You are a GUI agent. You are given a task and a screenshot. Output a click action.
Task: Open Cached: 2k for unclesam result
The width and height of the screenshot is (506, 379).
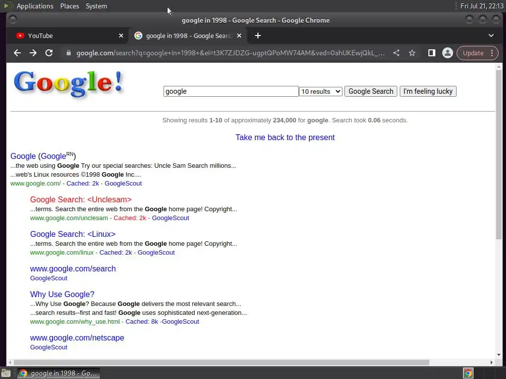pyautogui.click(x=130, y=218)
